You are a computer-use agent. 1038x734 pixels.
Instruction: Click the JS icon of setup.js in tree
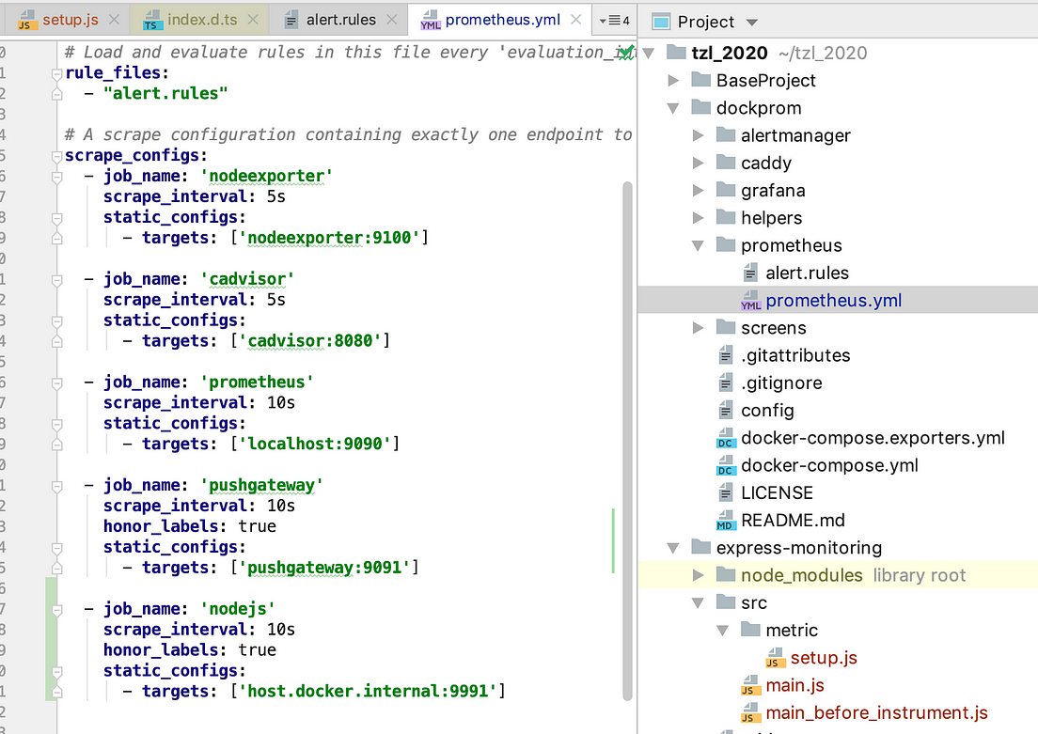pos(775,658)
